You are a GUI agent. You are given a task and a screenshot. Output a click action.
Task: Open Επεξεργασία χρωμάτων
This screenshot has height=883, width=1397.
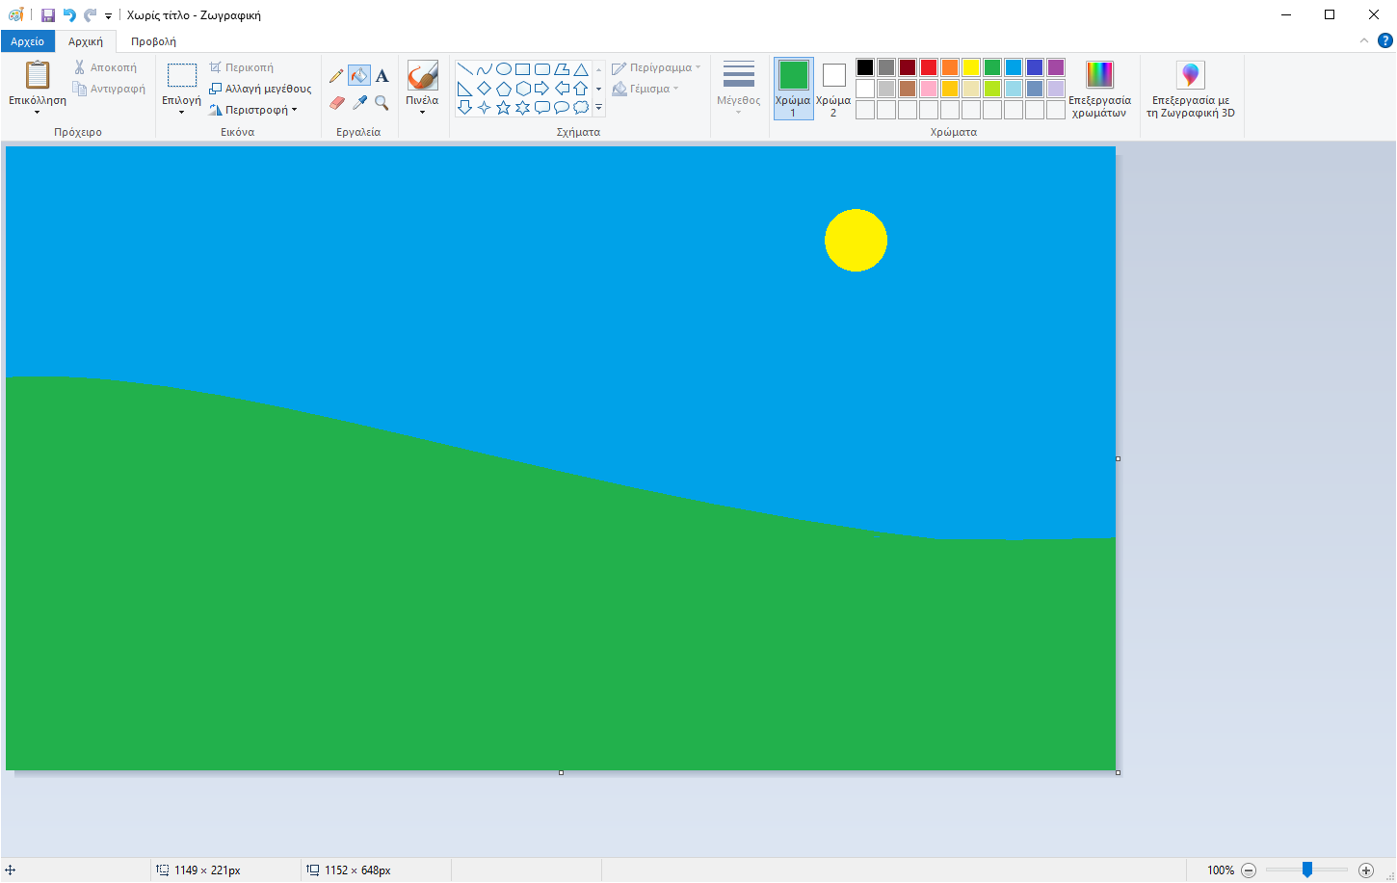pos(1099,89)
